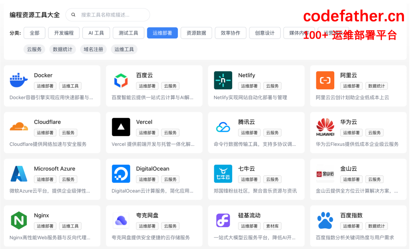Click the HUAWEI 华为云 logo
This screenshot has height=249, width=415.
325,127
